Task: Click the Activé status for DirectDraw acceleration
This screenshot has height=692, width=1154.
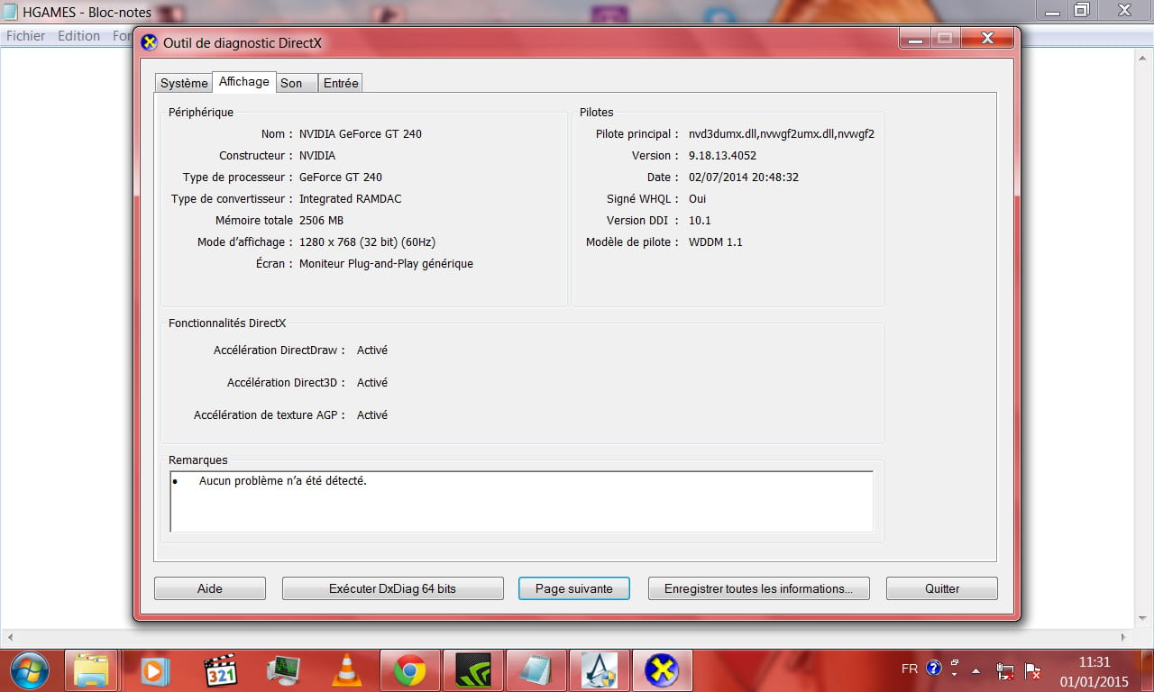Action: pos(372,350)
